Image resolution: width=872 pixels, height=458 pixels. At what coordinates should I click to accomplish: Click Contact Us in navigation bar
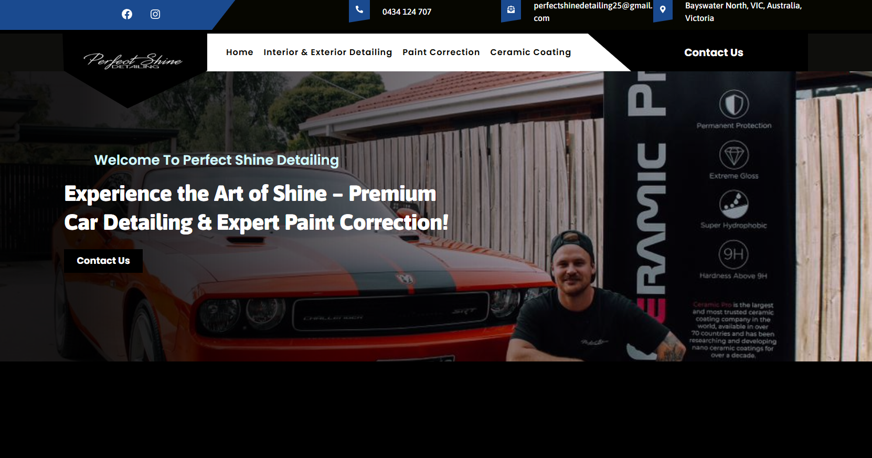pyautogui.click(x=714, y=52)
